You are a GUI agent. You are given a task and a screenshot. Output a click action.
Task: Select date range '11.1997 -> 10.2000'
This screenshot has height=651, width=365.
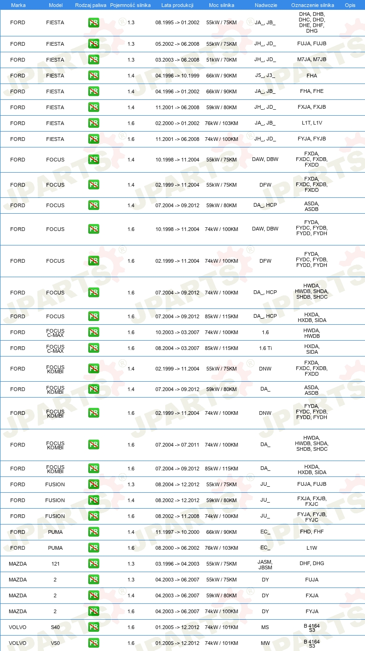[177, 532]
